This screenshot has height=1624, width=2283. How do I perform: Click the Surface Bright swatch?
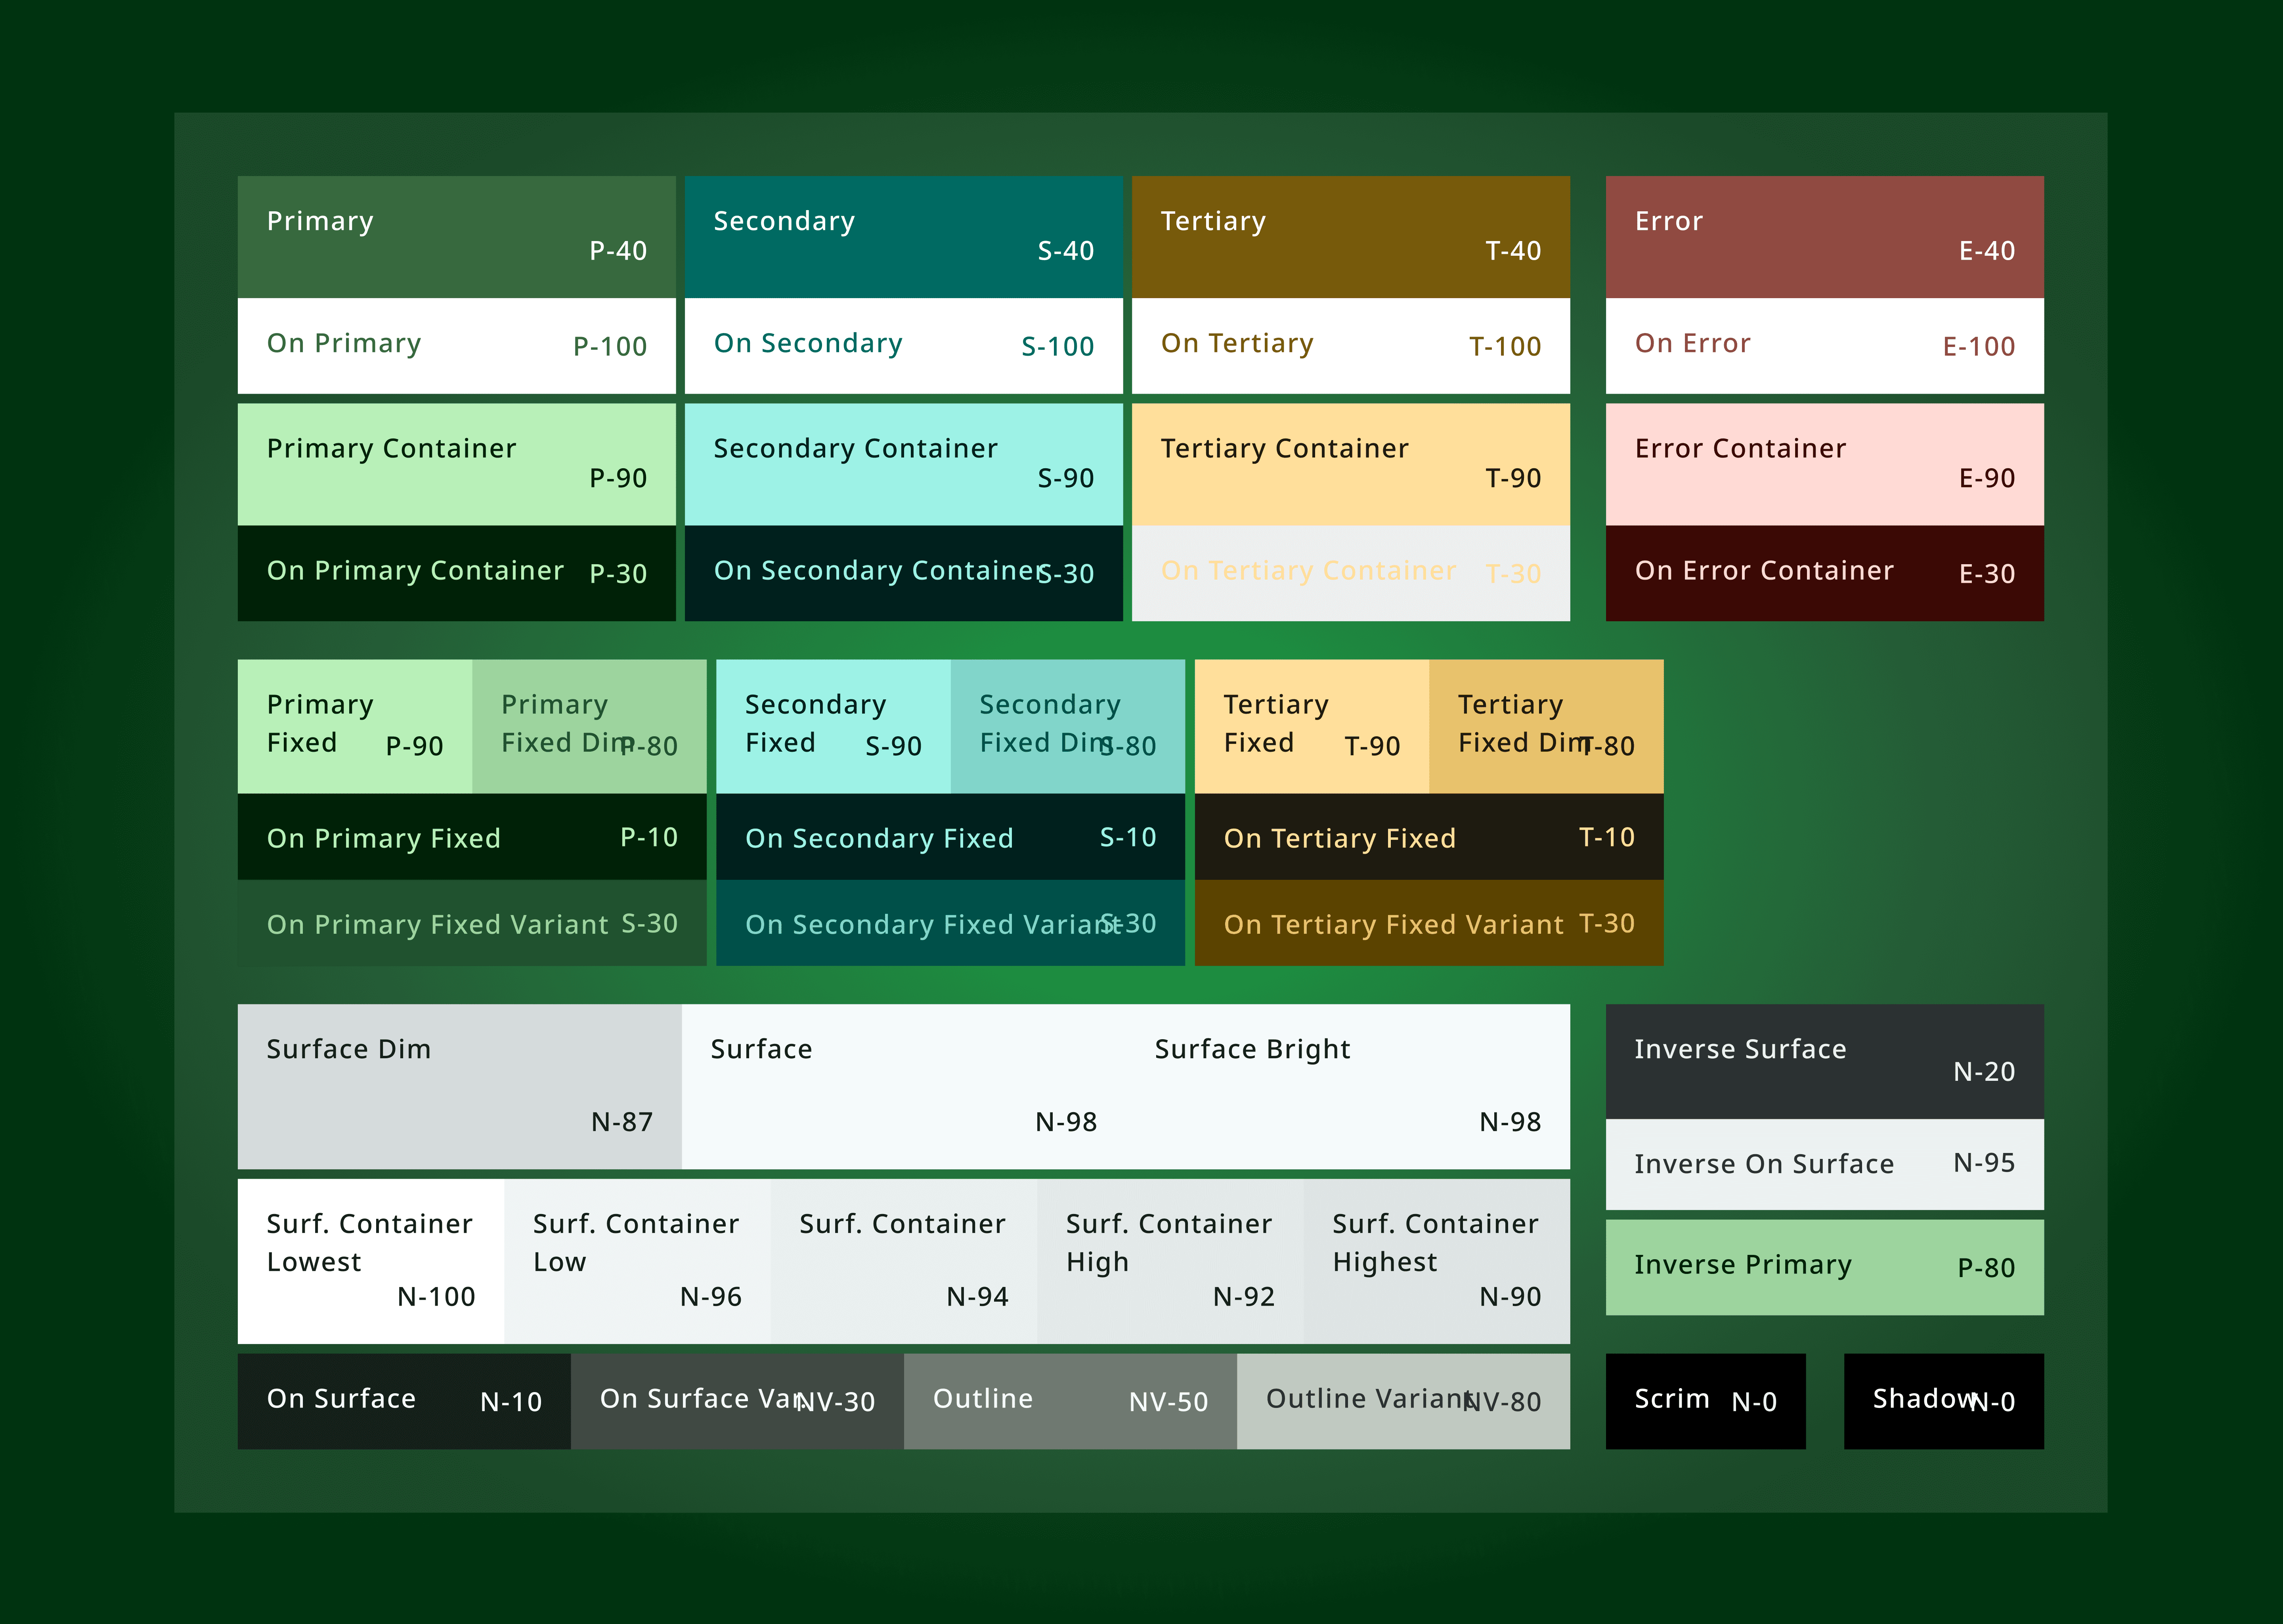pos(1348,1086)
